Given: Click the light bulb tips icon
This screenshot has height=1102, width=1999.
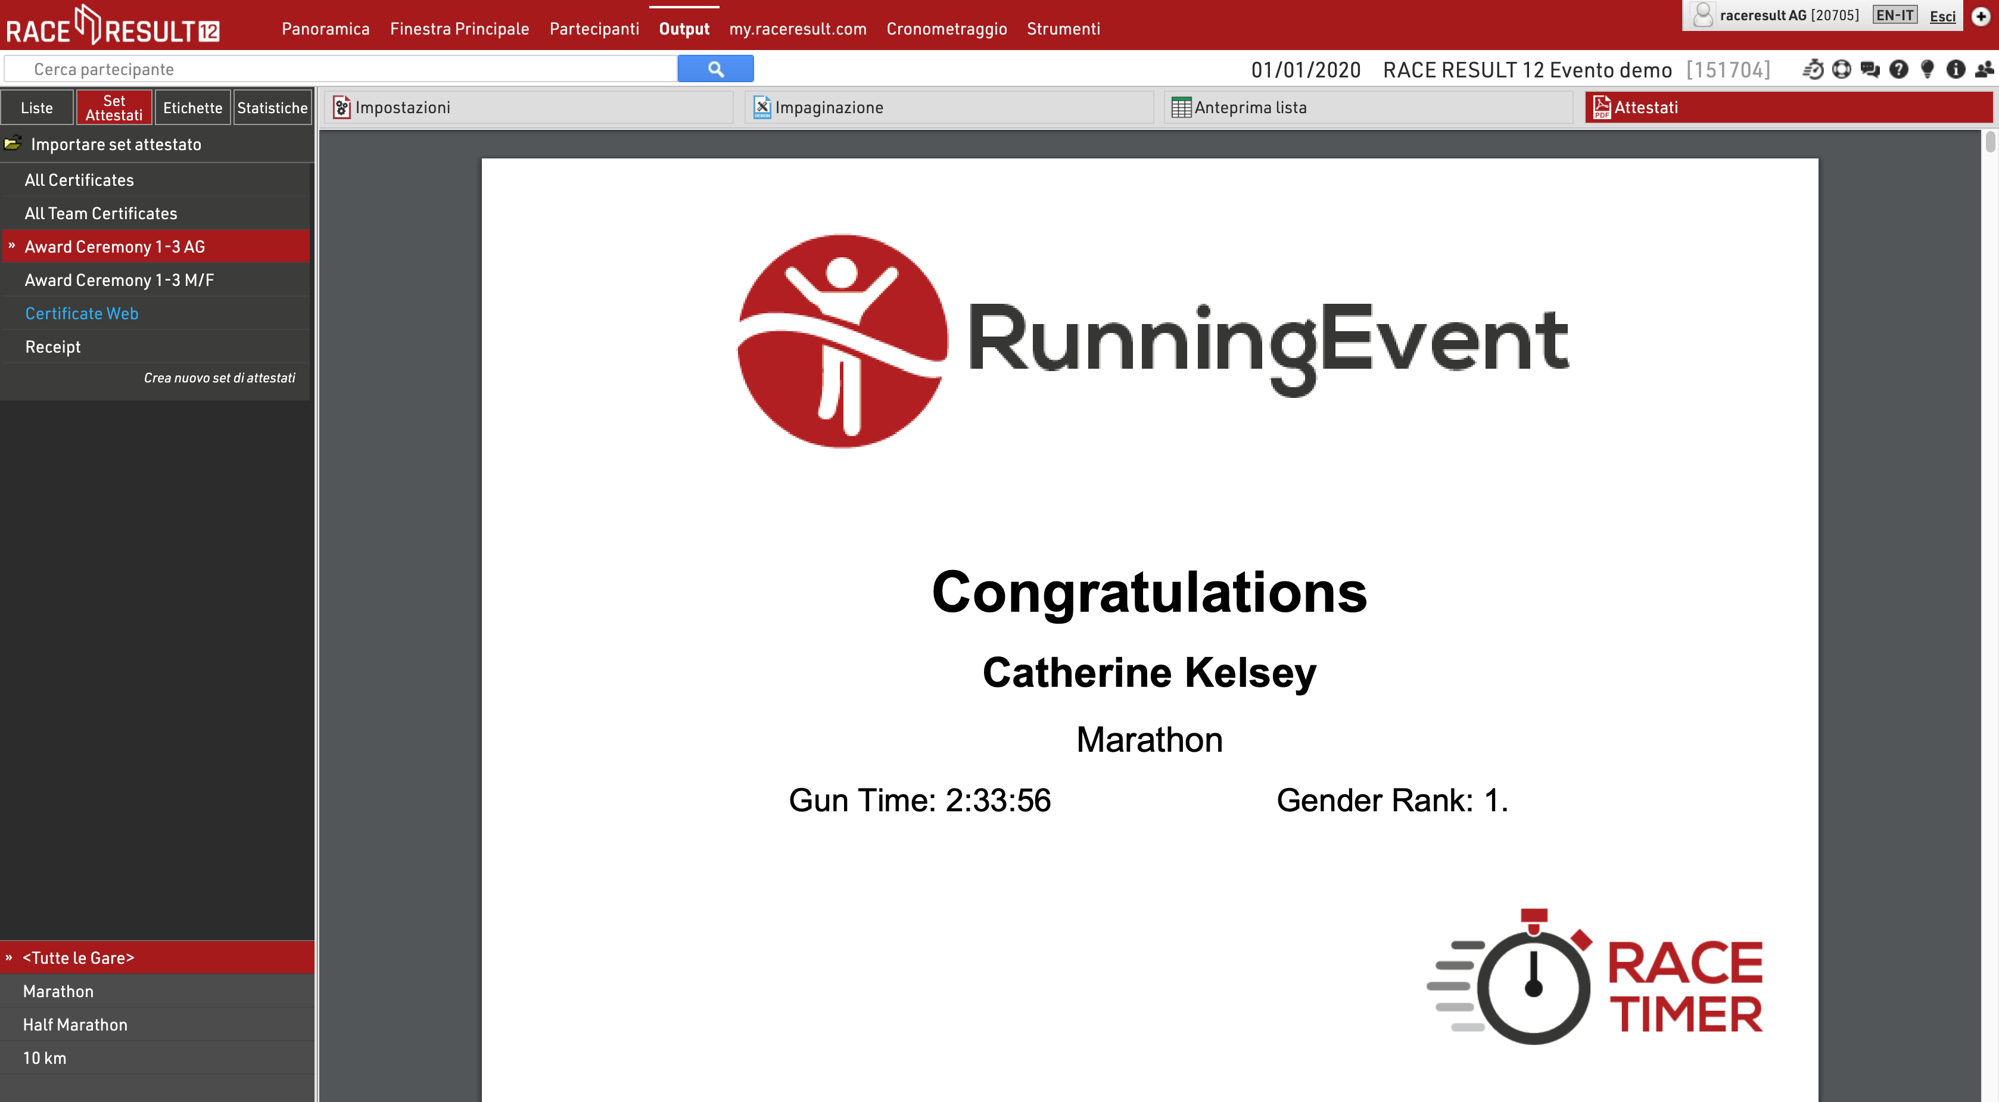Looking at the screenshot, I should pos(1928,70).
